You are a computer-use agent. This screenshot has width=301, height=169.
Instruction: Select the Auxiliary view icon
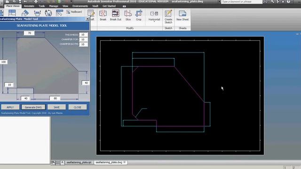25,13
